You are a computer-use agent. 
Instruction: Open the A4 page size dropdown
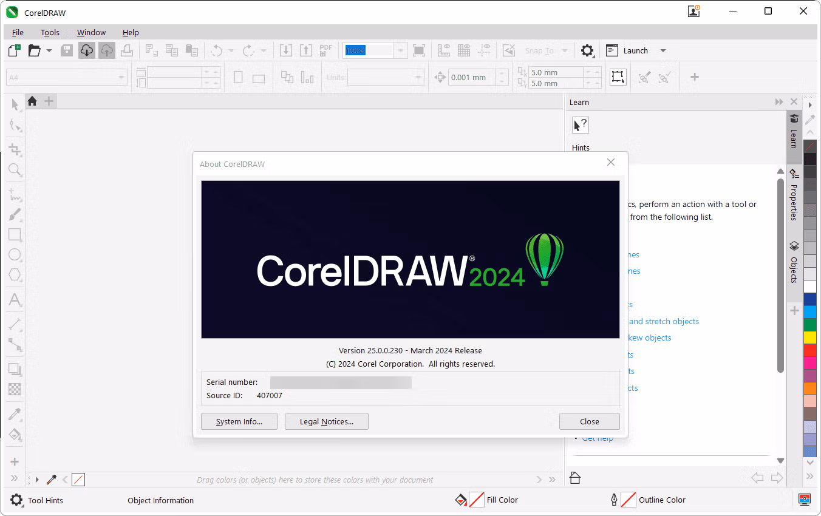click(x=121, y=77)
